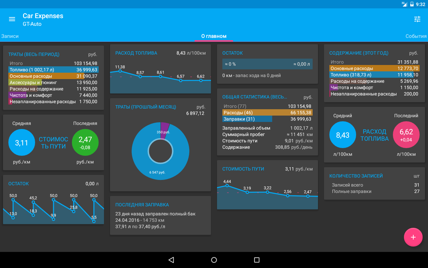Check the battery status icon
Screen dimensions: 428x268
point(412,4)
